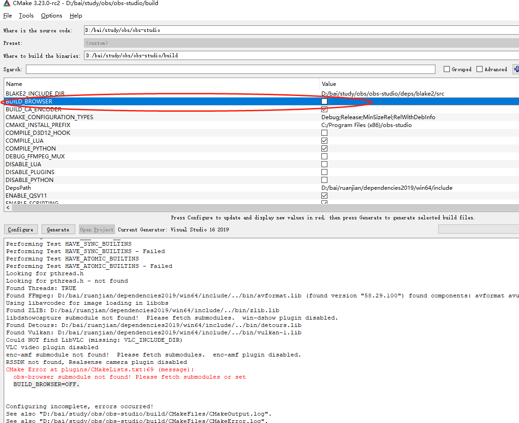Click the red CMake Error log line
The width and height of the screenshot is (519, 423).
pyautogui.click(x=100, y=369)
